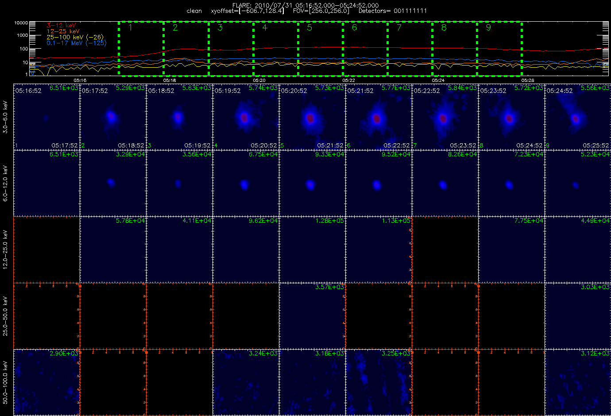Choose the 6-12 keV image in column 05:24:52
611x416 pixels.
tap(578, 183)
